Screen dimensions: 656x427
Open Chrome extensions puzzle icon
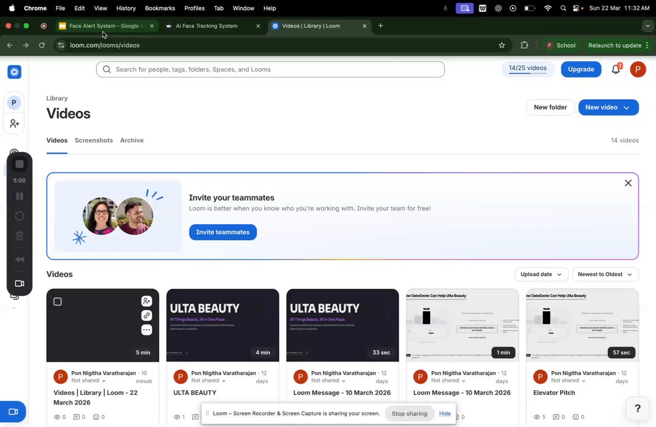[524, 45]
